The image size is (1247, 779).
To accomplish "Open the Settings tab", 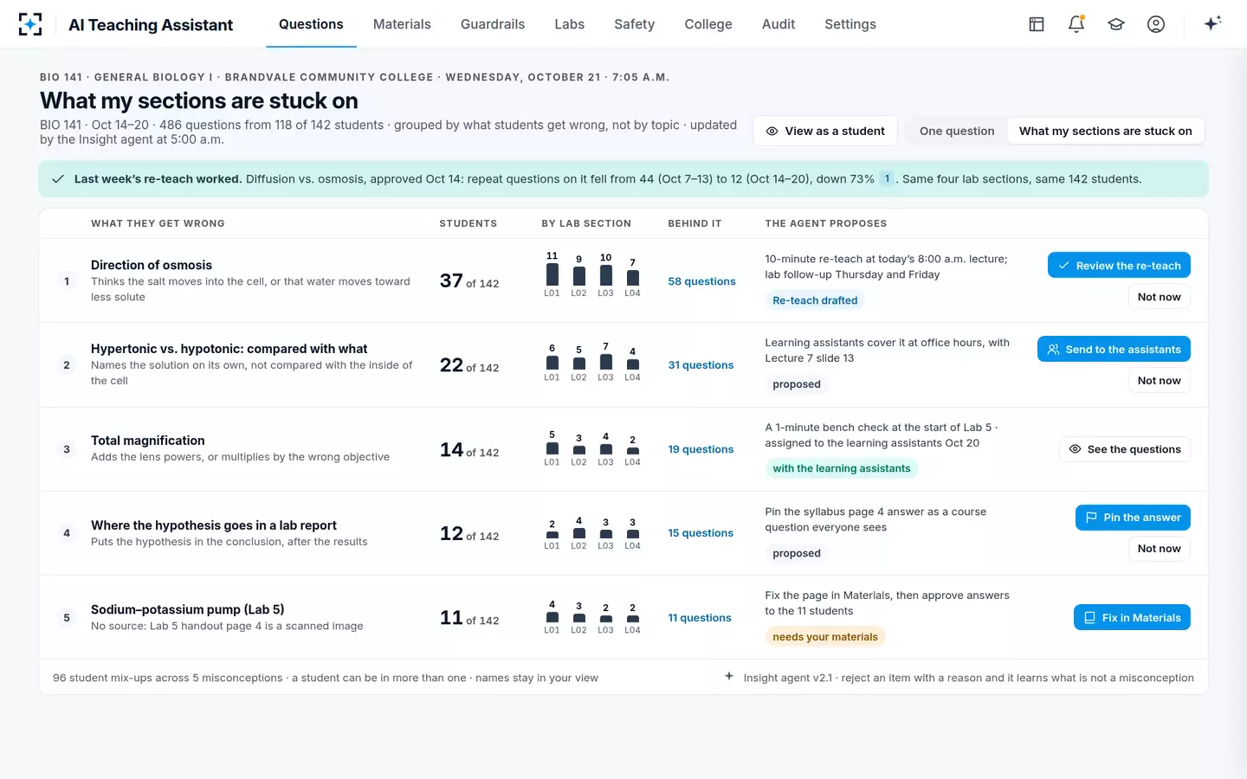I will (x=850, y=24).
